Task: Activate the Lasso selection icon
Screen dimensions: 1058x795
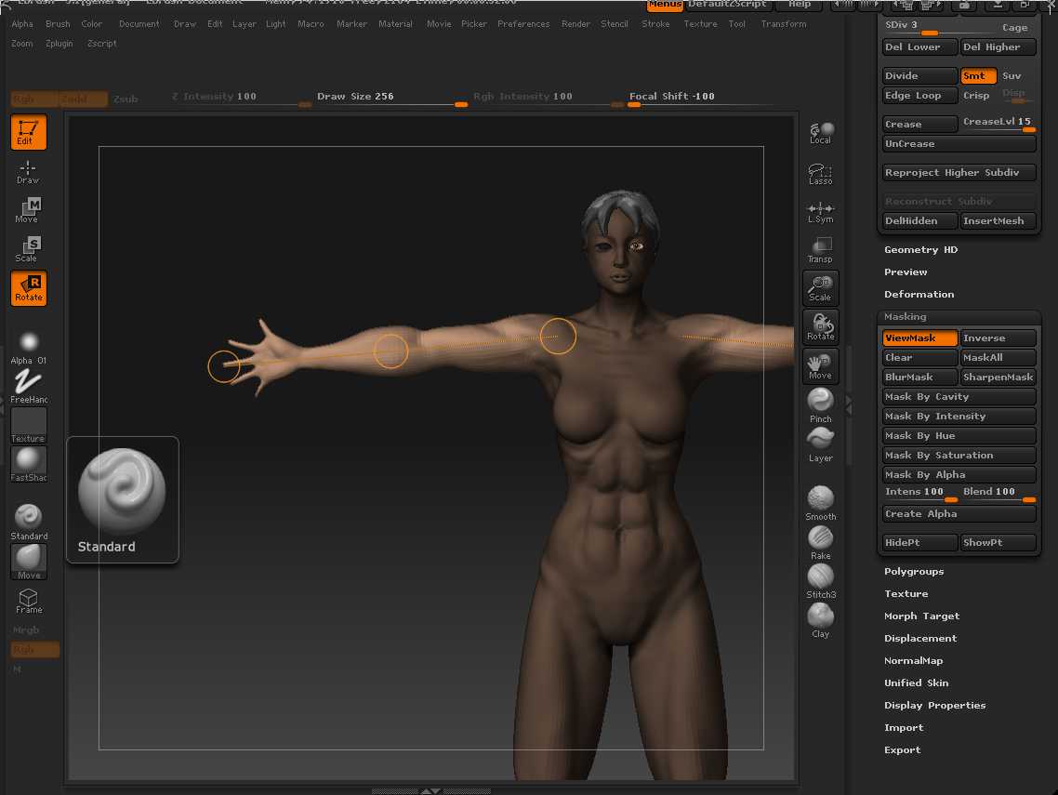Action: click(x=820, y=173)
